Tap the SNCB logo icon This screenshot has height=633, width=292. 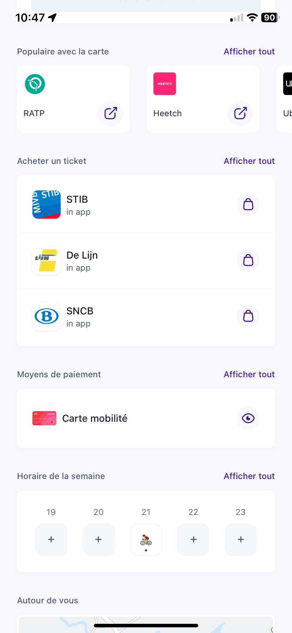47,316
